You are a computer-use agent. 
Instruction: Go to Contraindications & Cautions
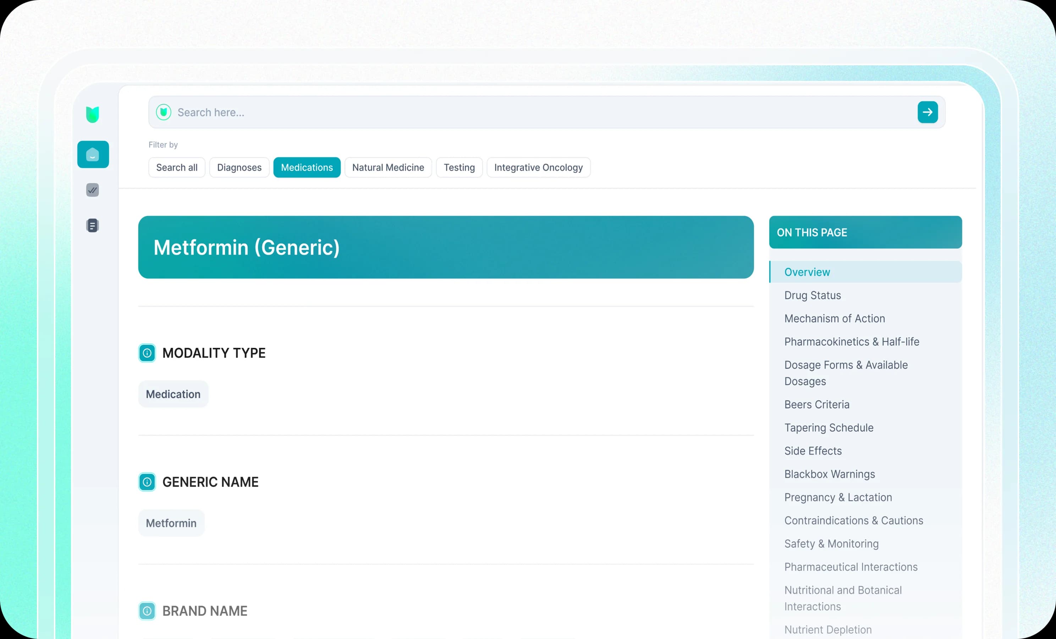click(x=853, y=520)
